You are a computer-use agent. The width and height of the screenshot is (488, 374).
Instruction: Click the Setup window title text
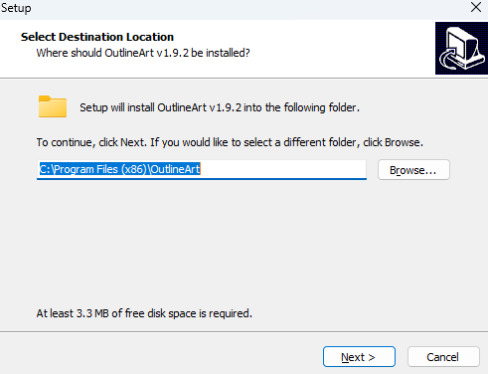pyautogui.click(x=16, y=8)
